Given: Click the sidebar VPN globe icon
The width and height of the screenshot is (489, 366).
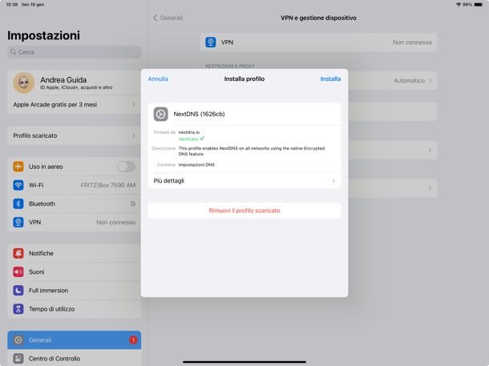Looking at the screenshot, I should tap(18, 222).
